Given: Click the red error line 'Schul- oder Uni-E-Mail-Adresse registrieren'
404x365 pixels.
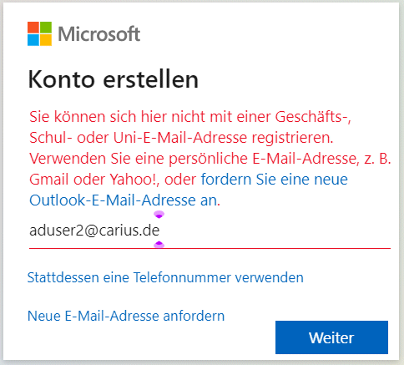Looking at the screenshot, I should 181,138.
